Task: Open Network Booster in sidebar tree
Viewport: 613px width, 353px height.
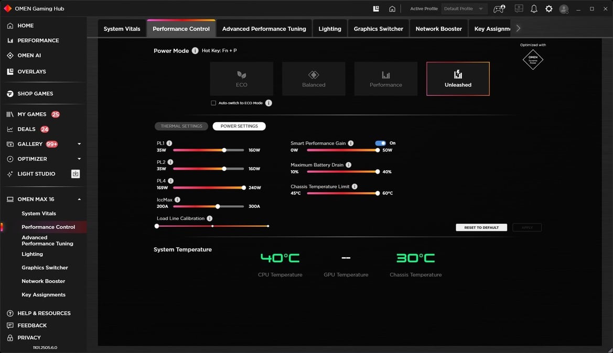Action: [x=44, y=281]
